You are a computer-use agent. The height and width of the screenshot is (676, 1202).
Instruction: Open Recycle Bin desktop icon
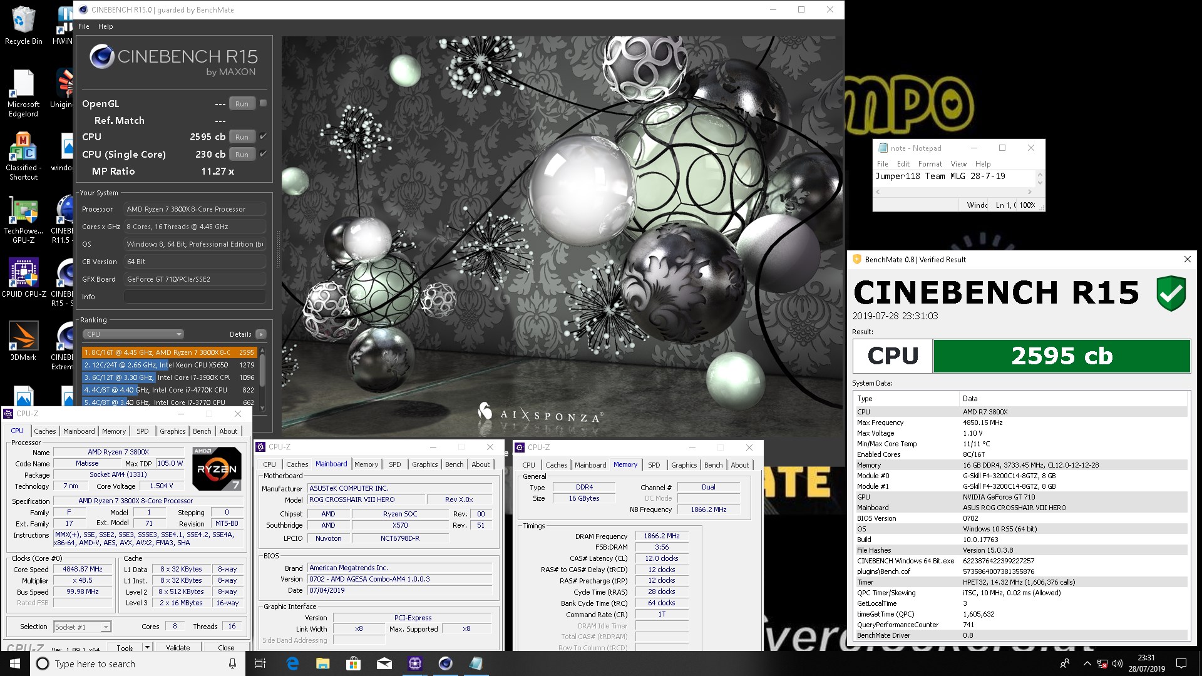coord(23,25)
